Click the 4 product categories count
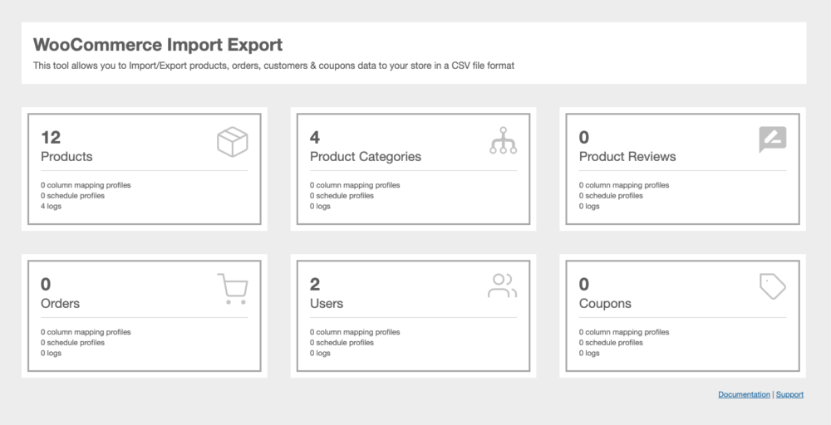This screenshot has height=425, width=831. 315,138
